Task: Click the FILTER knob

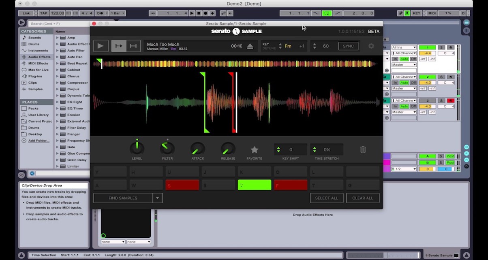Action: coord(167,148)
